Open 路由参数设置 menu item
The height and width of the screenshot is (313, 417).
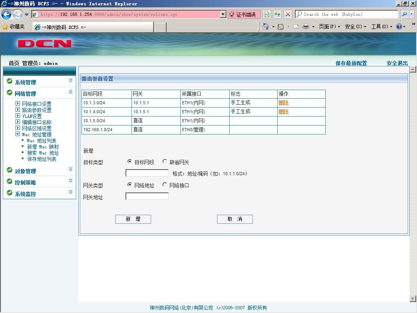(x=37, y=110)
